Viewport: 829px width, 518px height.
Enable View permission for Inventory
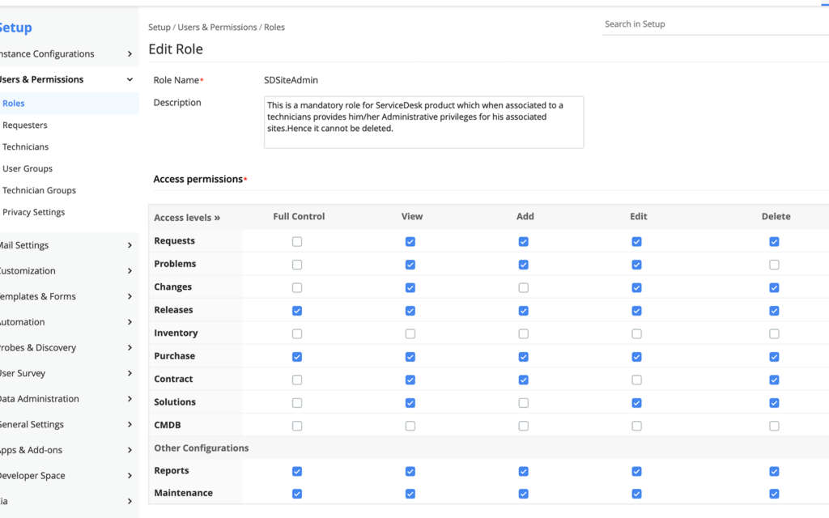(410, 333)
